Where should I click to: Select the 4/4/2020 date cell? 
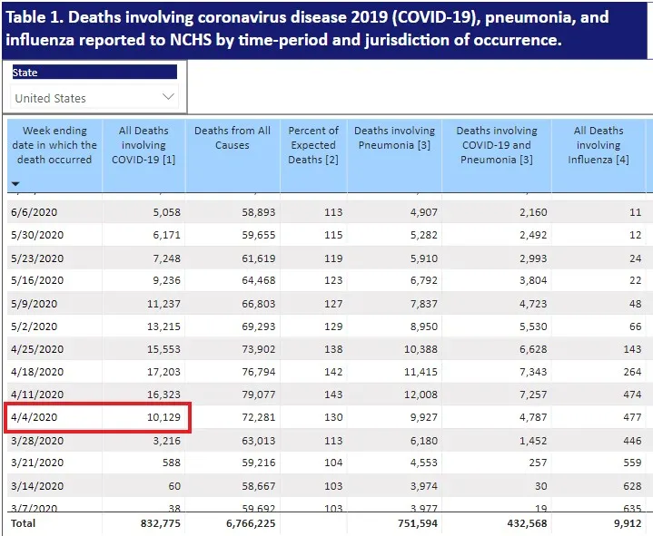[33, 418]
